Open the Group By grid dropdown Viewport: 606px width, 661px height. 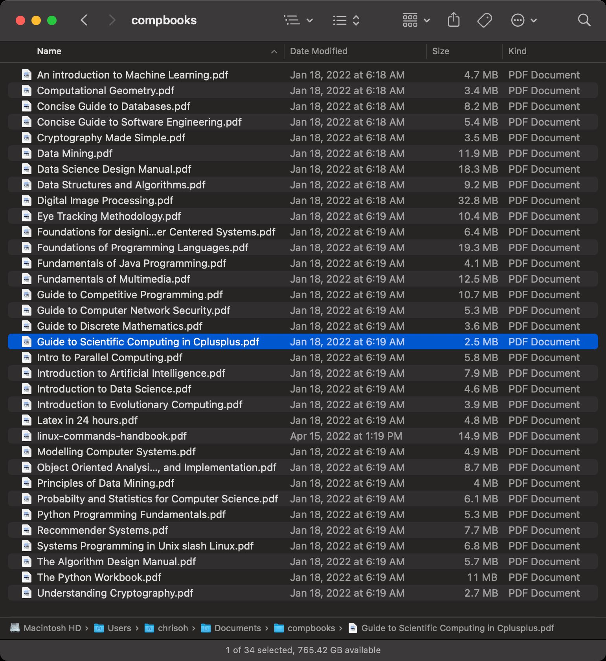(x=416, y=20)
